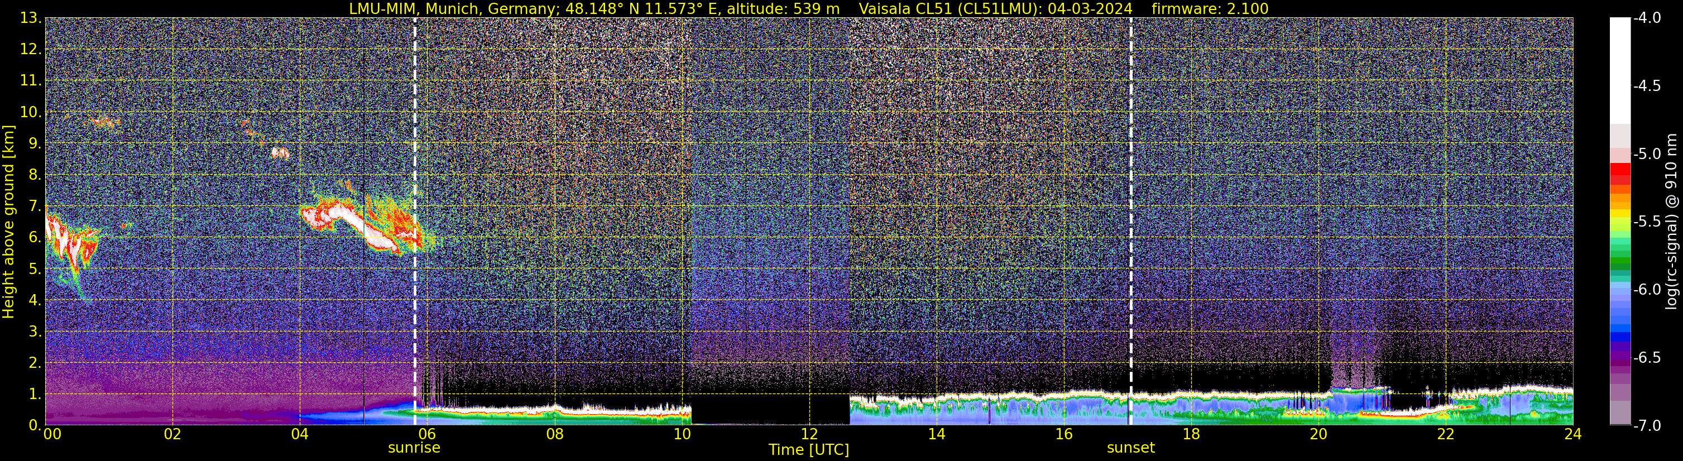Image resolution: width=1683 pixels, height=461 pixels.
Task: Click the '10' time axis tick label
Action: point(682,434)
